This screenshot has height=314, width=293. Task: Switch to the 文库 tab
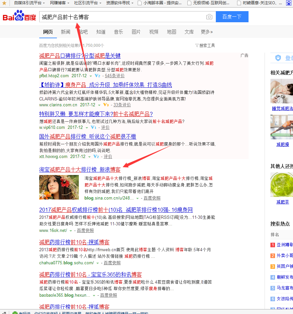click(x=189, y=32)
